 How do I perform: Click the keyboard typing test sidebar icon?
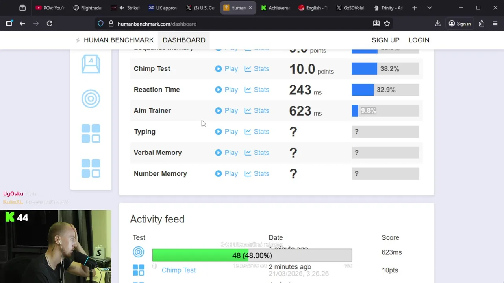pos(91,64)
